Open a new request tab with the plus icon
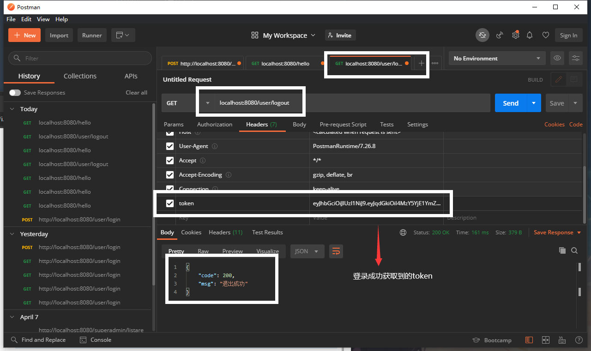Image resolution: width=591 pixels, height=351 pixels. [x=421, y=63]
